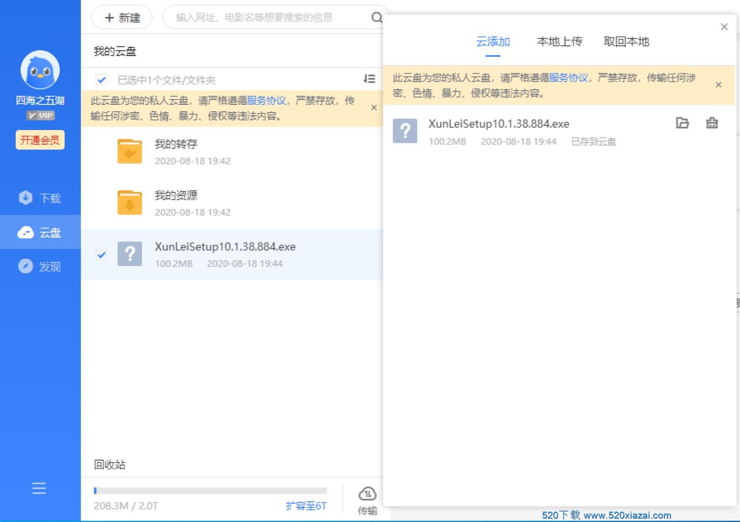Click the XunLeiSetup file icon in the cloud list

click(130, 254)
